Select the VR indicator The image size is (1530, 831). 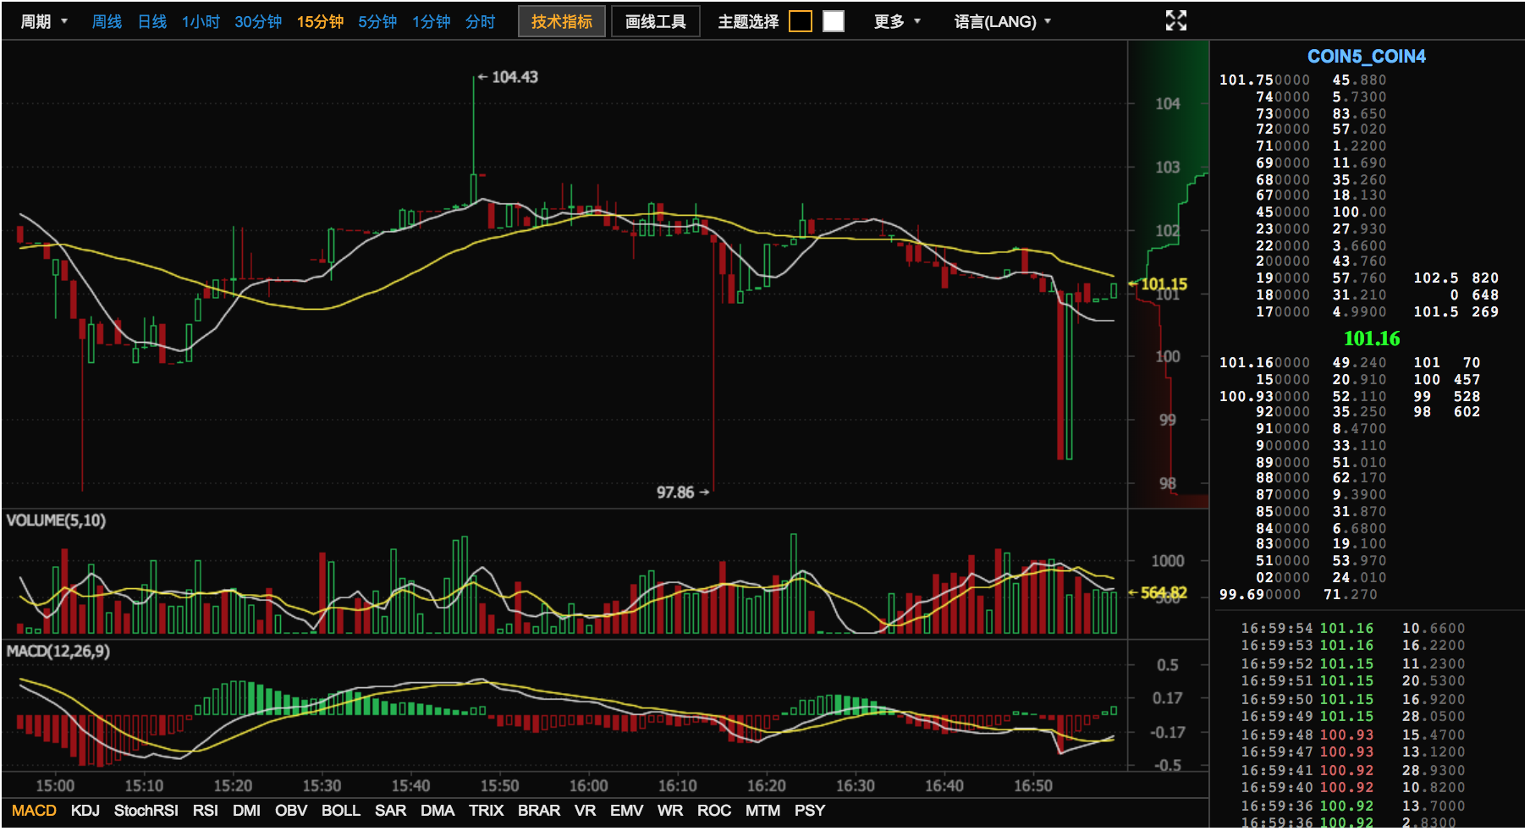tap(586, 811)
